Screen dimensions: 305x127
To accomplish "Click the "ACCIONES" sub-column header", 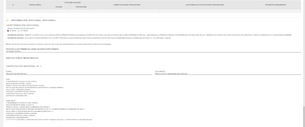I will 59,7.
